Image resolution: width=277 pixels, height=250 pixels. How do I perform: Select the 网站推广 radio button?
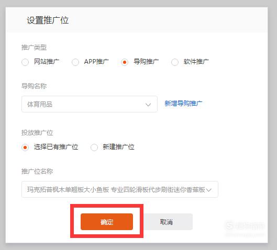[x=25, y=62]
